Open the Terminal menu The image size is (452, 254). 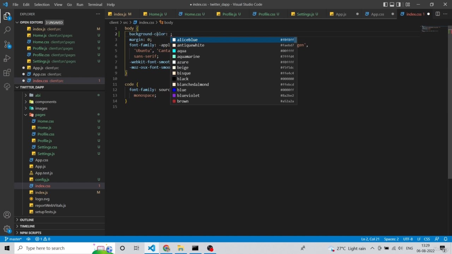pos(95,5)
